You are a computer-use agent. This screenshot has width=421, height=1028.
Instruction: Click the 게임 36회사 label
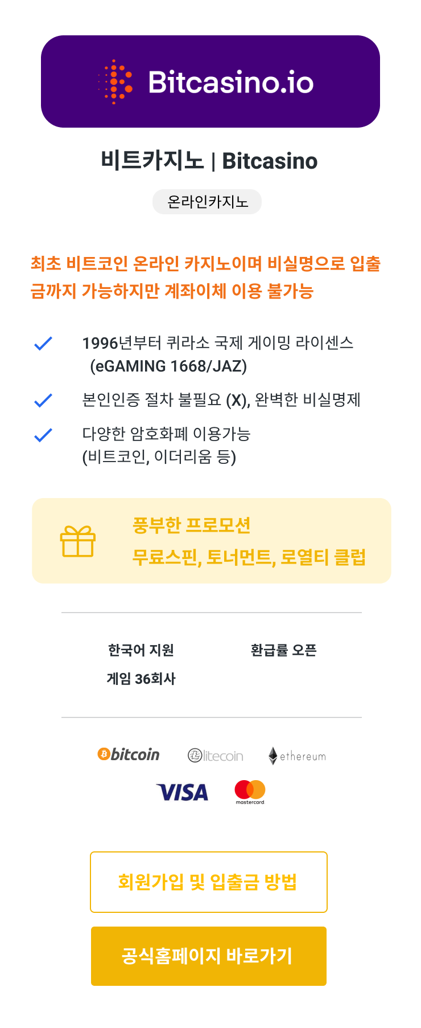coord(141,679)
